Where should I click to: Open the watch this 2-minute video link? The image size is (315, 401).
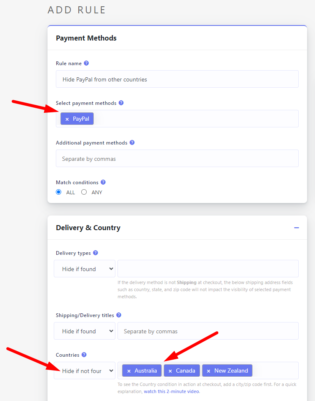point(171,392)
